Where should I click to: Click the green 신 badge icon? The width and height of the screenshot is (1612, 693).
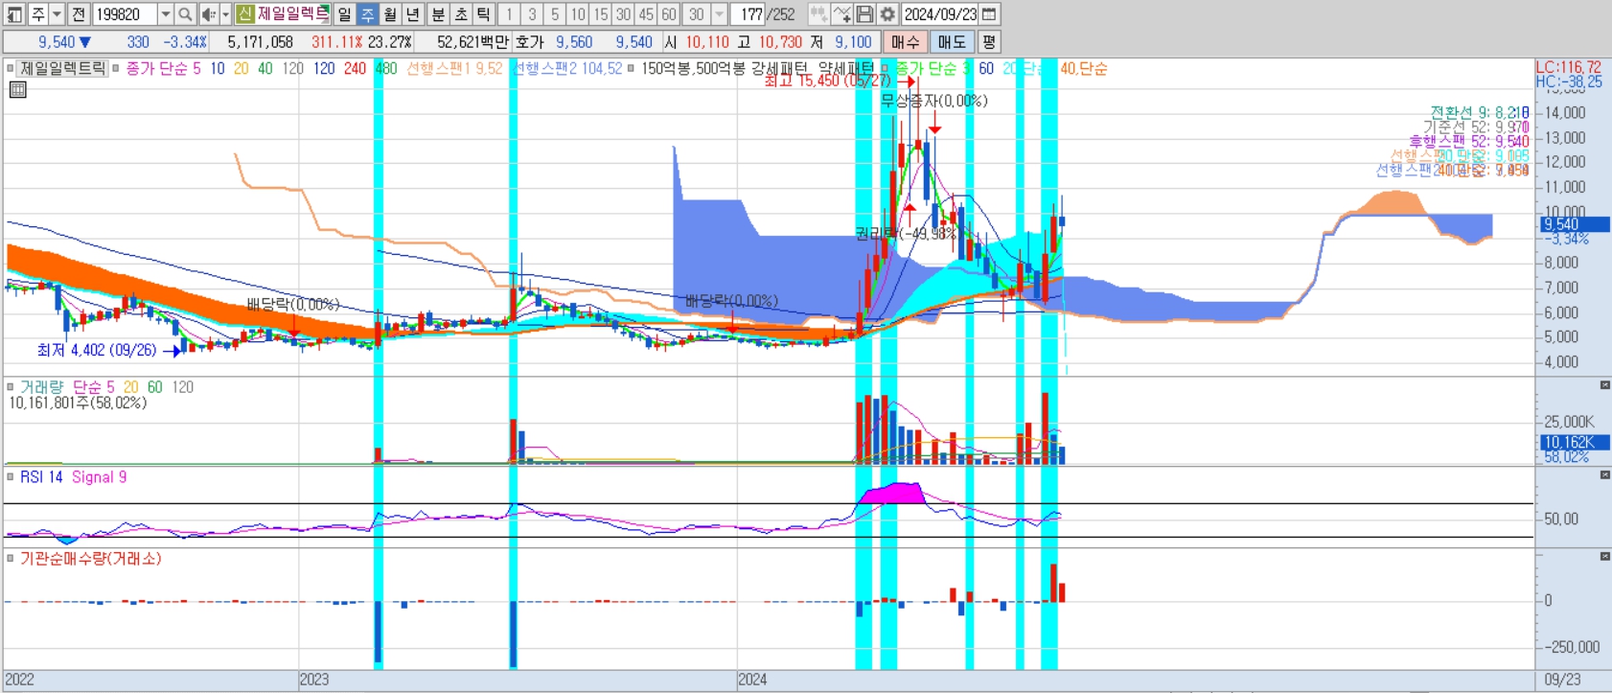click(245, 14)
